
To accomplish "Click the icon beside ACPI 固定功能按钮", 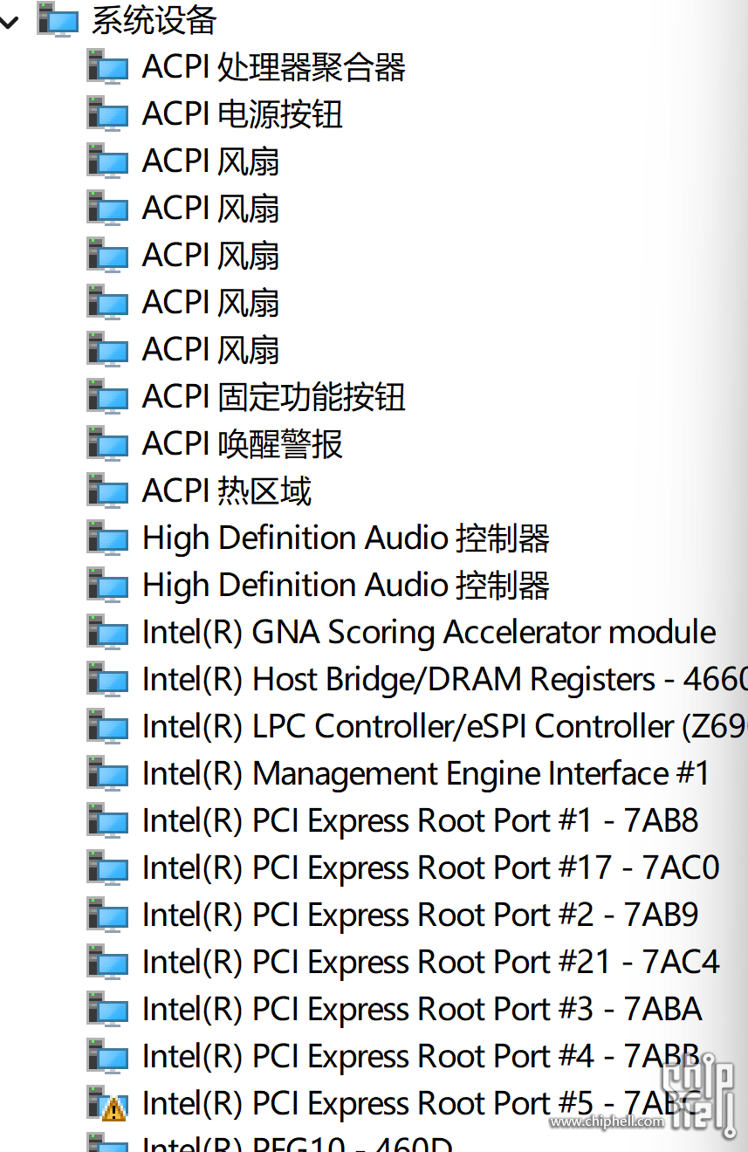I will [108, 397].
